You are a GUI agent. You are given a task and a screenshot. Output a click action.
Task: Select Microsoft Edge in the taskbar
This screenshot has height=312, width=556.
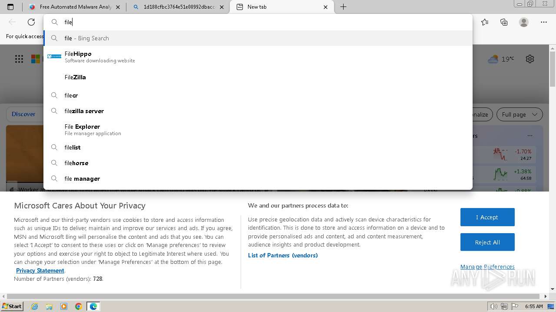93,306
